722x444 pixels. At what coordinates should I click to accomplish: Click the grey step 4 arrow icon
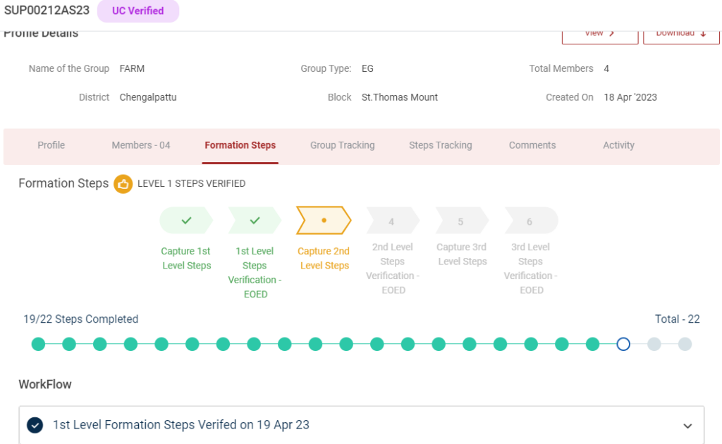point(392,221)
